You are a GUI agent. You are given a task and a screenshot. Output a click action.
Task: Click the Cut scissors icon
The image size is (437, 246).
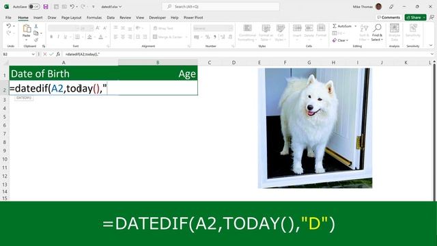tap(36, 26)
